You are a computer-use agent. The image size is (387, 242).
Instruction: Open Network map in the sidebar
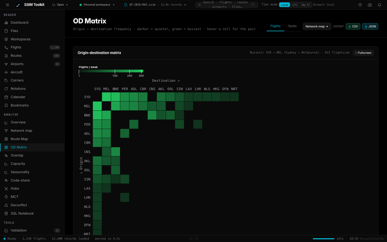[32, 131]
